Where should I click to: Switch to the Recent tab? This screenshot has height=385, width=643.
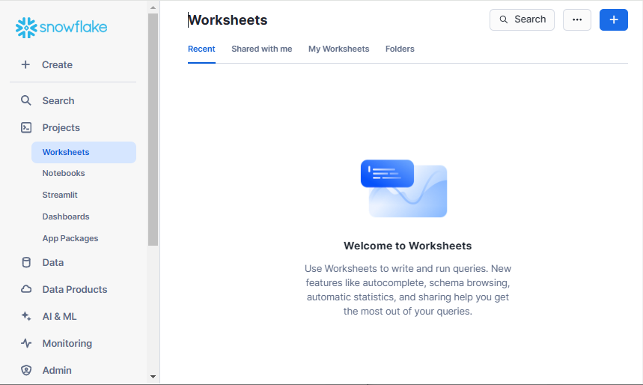201,49
